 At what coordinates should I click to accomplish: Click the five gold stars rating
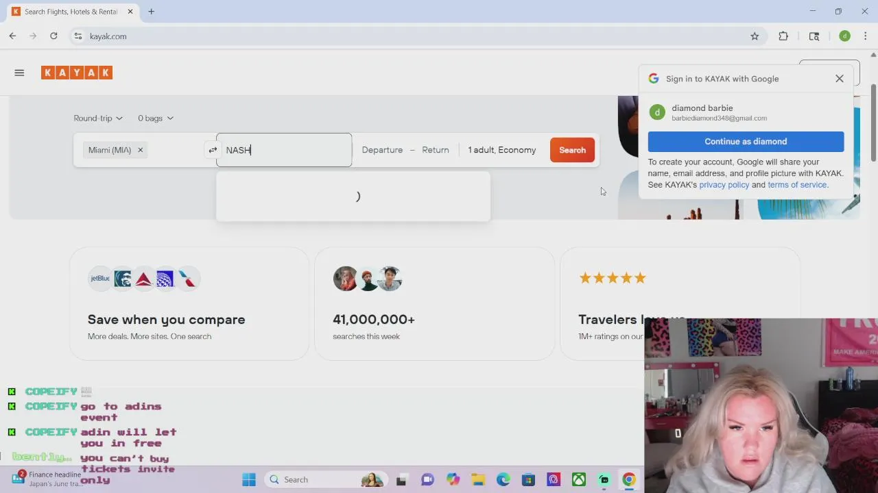[x=613, y=278]
